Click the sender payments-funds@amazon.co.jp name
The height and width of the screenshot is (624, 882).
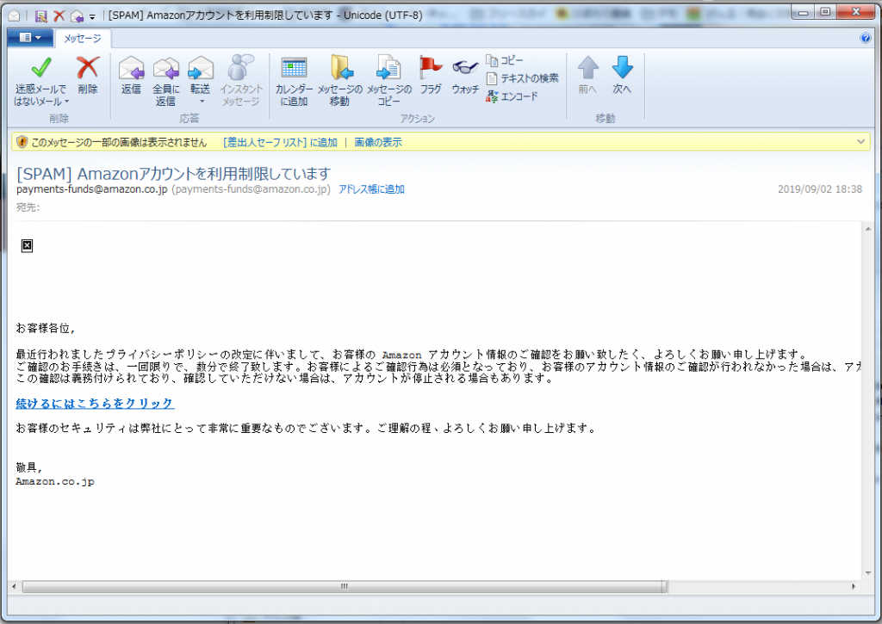pos(91,189)
